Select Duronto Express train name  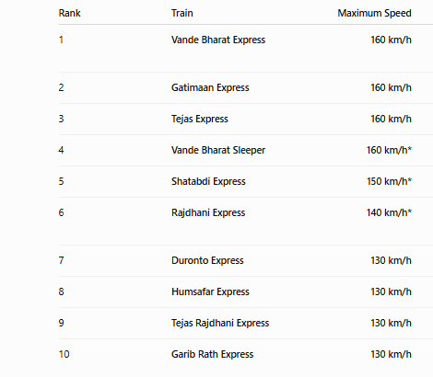point(207,260)
